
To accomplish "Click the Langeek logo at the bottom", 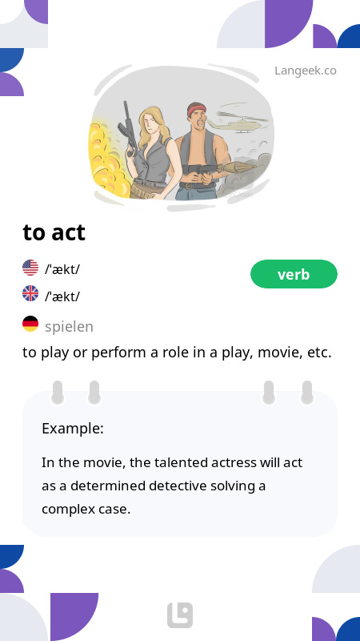I will click(180, 615).
